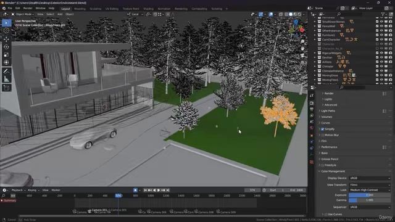Select the Rotate tool
Image resolution: width=395 pixels, height=222 pixels.
tap(6, 47)
